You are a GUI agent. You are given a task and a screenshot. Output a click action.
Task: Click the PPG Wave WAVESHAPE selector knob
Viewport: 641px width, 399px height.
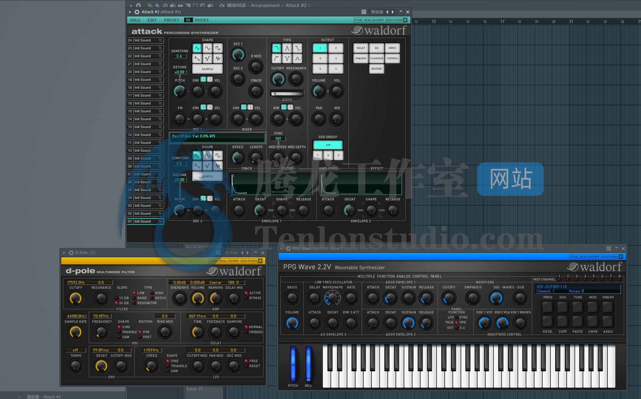pyautogui.click(x=333, y=298)
